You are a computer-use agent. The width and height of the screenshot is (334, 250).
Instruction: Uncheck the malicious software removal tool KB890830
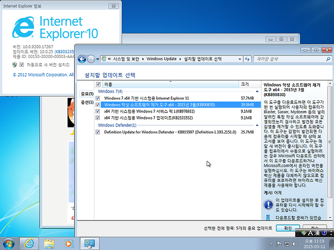[x=97, y=105]
